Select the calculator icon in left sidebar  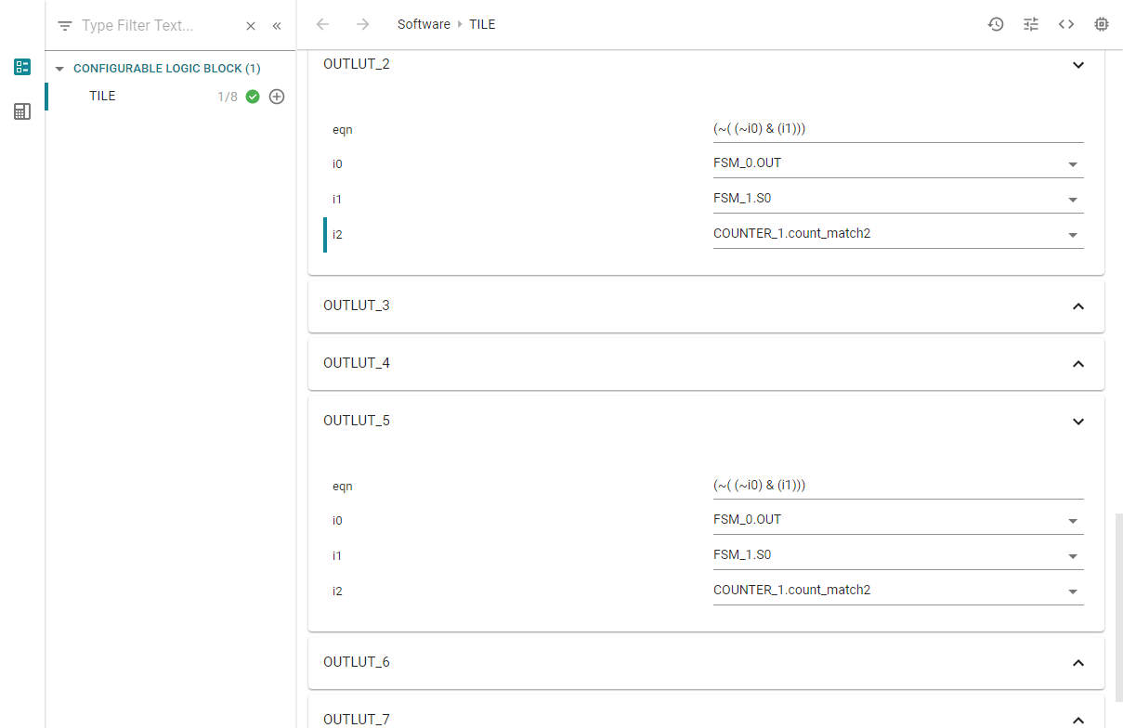(x=22, y=111)
